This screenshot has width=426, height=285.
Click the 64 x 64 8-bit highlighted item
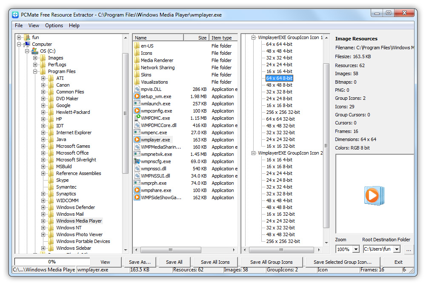click(279, 78)
